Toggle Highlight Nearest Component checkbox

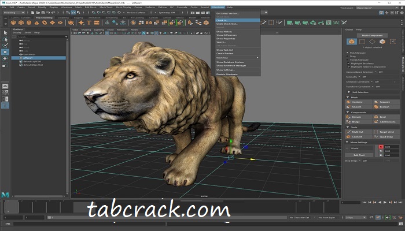pyautogui.click(x=348, y=67)
